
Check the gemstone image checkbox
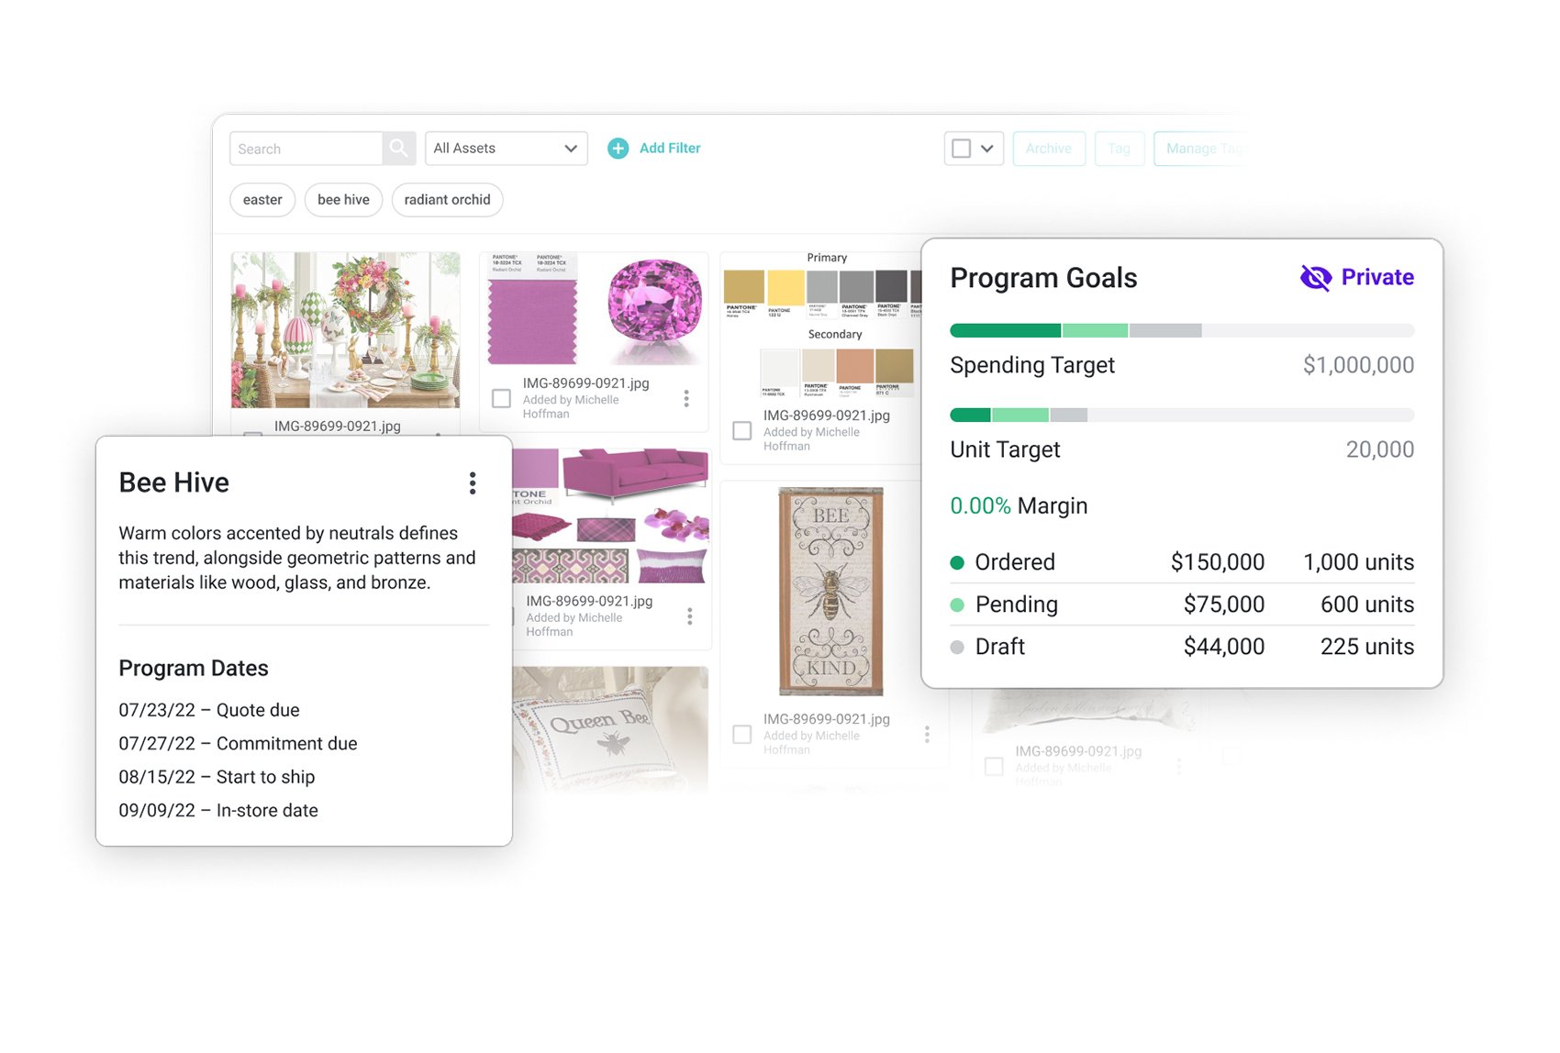[x=502, y=399]
